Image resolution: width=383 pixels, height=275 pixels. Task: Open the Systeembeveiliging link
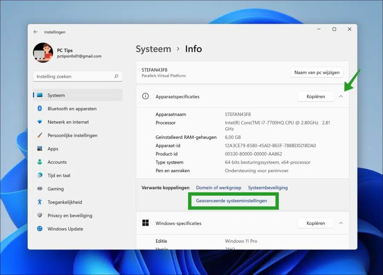(268, 187)
